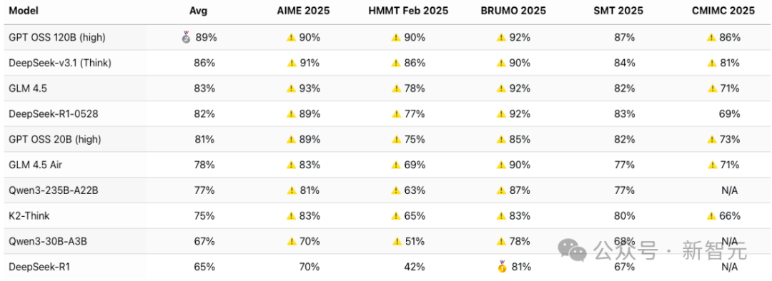Click the CMIMC 2025 column header
772x281 pixels.
click(x=723, y=11)
